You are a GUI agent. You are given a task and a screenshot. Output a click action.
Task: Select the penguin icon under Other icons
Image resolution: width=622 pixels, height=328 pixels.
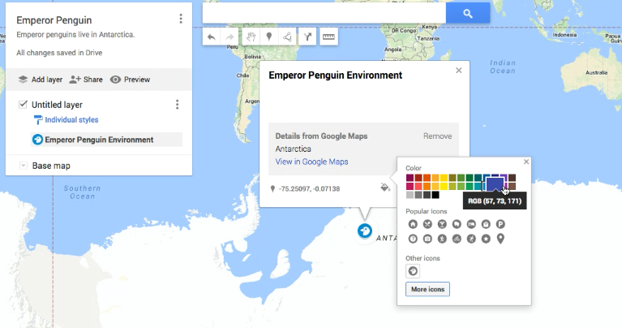coord(413,271)
